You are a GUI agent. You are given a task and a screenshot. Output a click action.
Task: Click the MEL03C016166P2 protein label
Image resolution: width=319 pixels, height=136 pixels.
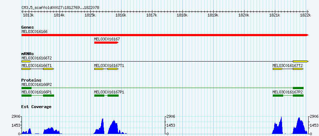37,84
